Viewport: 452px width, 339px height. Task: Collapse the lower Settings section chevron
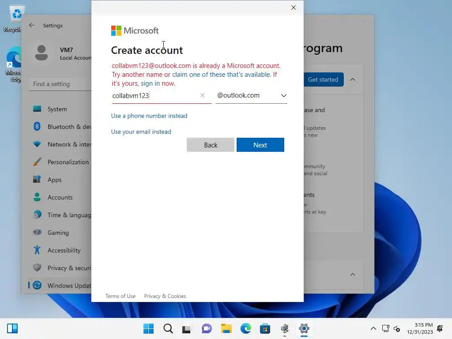353,275
